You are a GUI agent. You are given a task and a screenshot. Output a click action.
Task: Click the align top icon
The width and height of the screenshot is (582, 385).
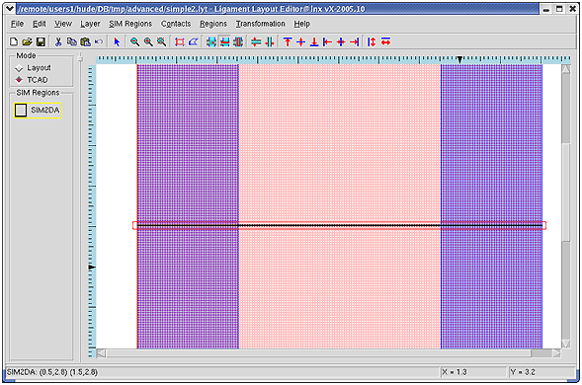coord(288,41)
